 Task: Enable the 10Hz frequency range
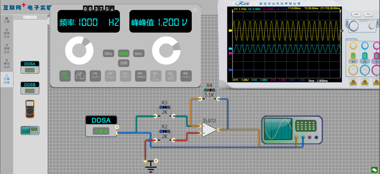tap(109, 53)
